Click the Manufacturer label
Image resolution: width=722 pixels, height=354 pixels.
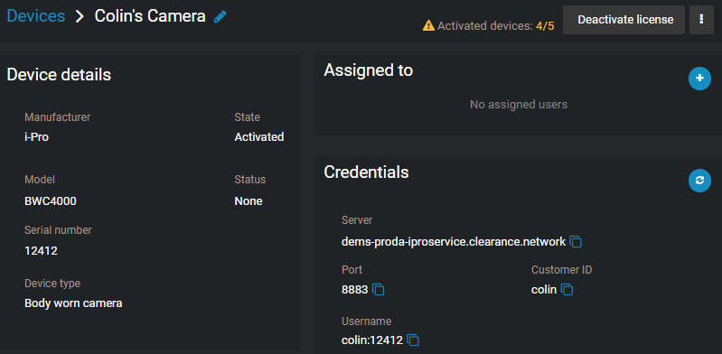(x=58, y=117)
